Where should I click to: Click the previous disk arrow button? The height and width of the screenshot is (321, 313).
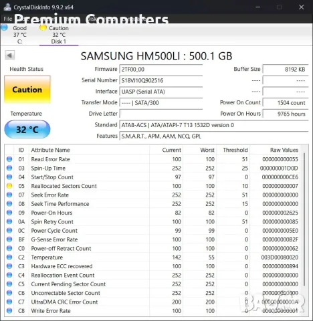[x=10, y=56]
